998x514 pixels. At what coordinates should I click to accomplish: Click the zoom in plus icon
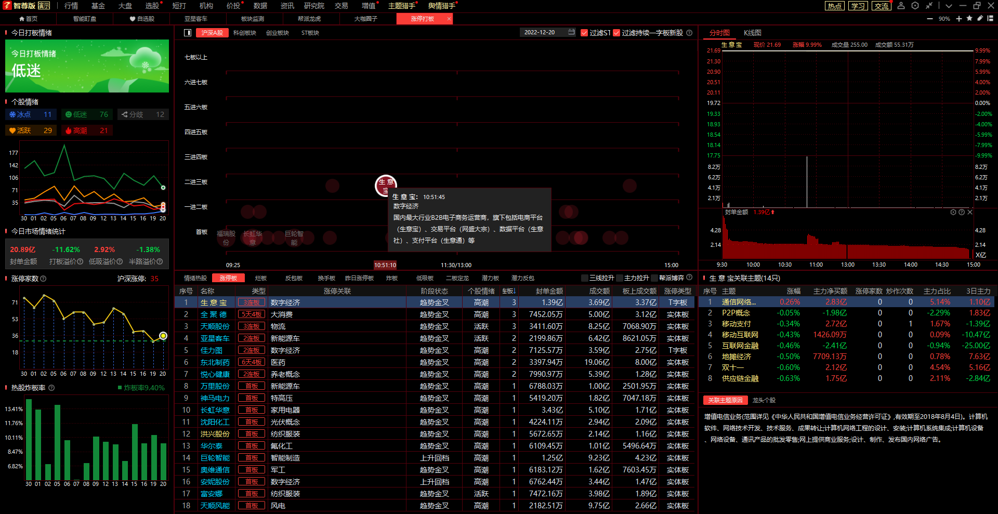click(959, 19)
